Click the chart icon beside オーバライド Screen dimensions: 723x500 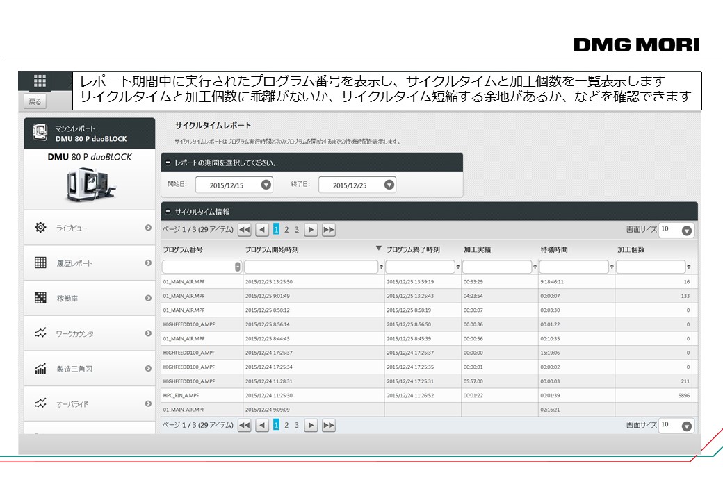[40, 403]
